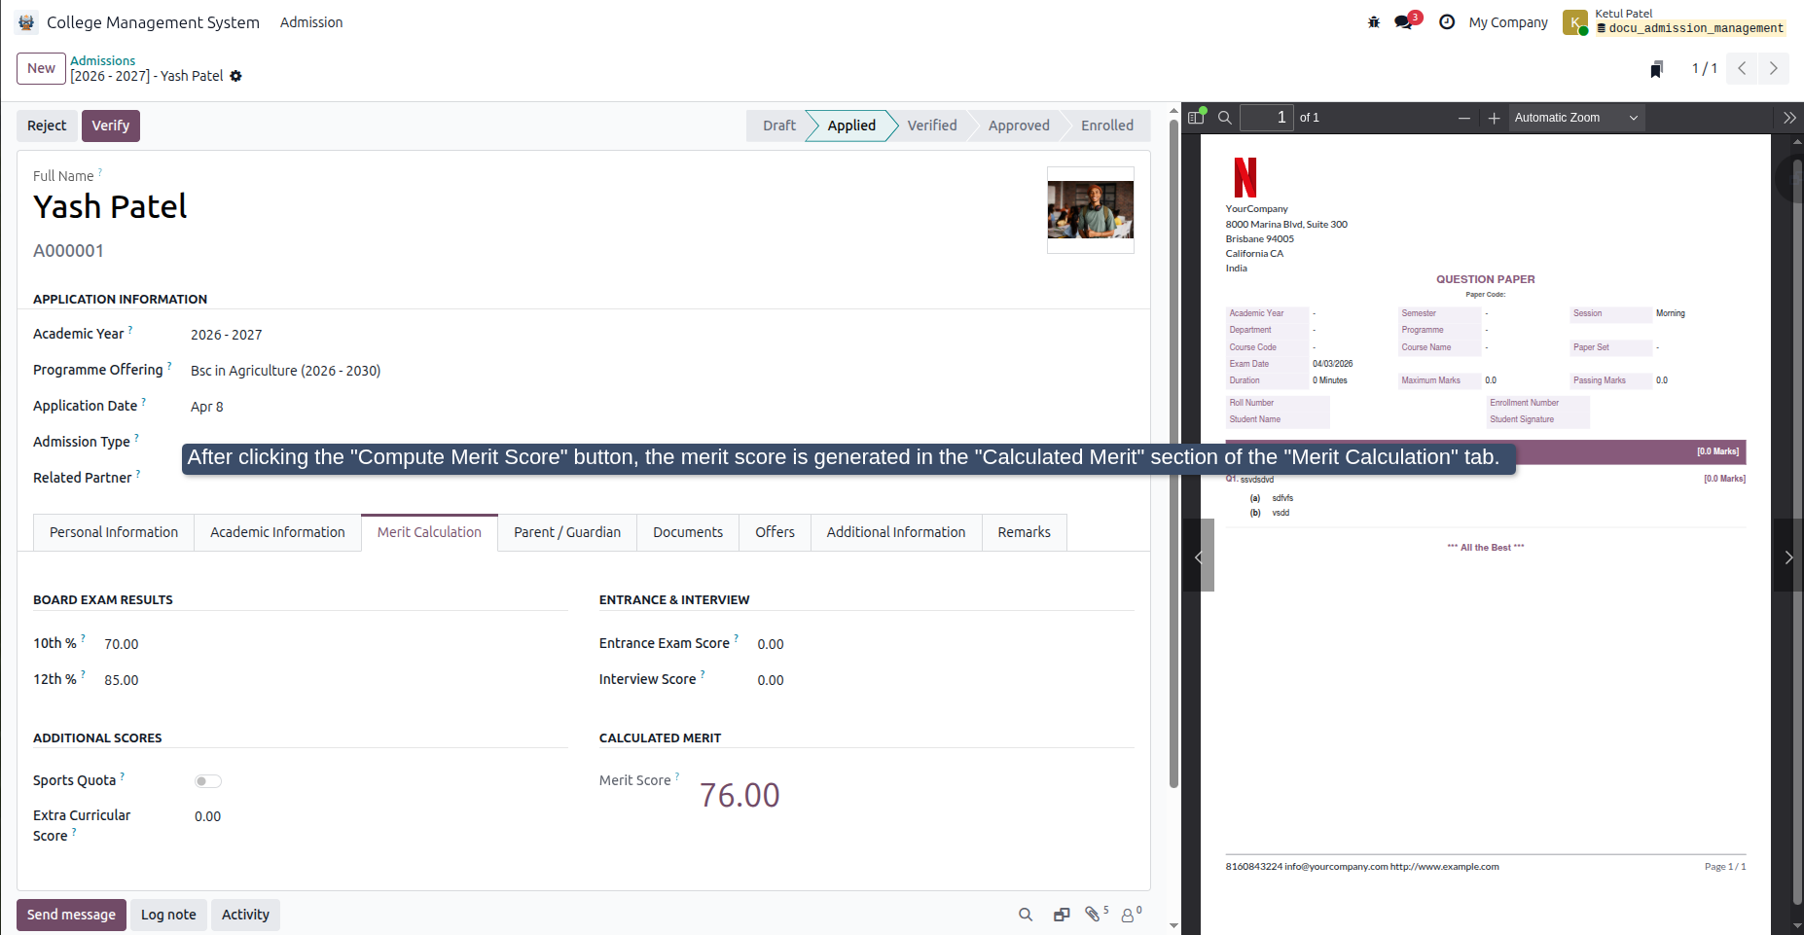Click the Reject button
Viewport: 1804px width, 935px height.
(47, 126)
